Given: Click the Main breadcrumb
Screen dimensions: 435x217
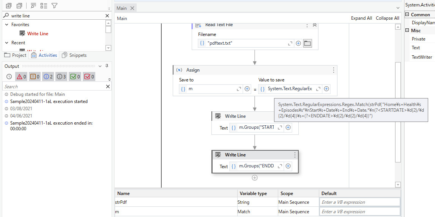Looking at the screenshot, I should tap(122, 19).
